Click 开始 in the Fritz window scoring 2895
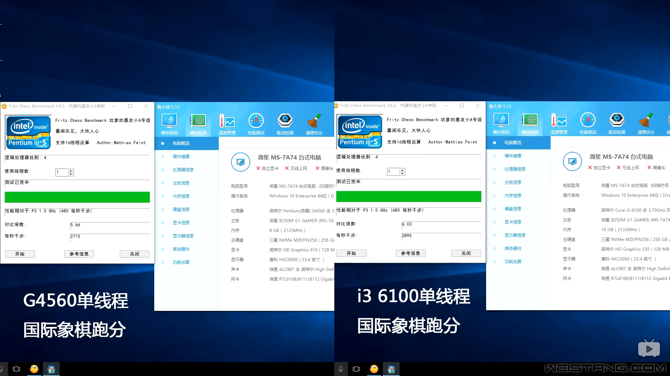Image resolution: width=670 pixels, height=376 pixels. (351, 253)
